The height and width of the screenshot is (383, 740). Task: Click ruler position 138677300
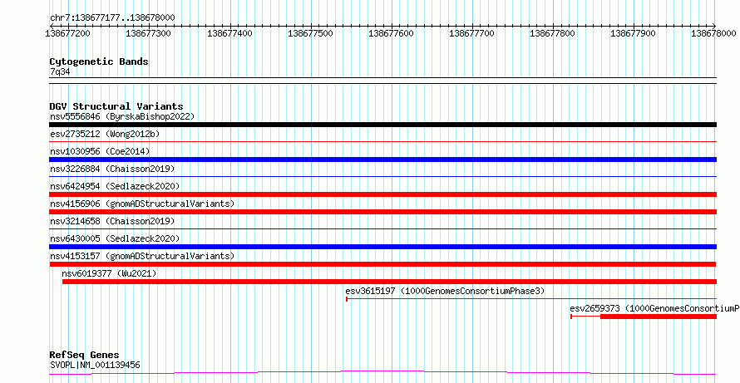pos(149,33)
